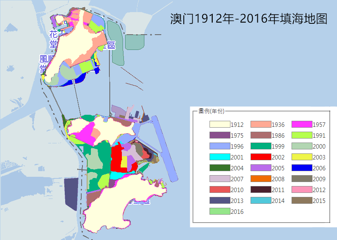337x240 pixels.
Task: Click the 1975 purple legend swatch
Action: tap(220, 136)
